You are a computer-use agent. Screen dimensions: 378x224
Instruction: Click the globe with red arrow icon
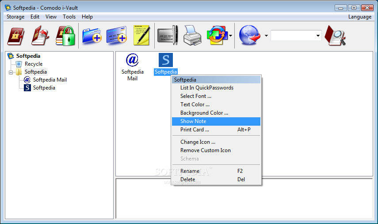pos(250,35)
